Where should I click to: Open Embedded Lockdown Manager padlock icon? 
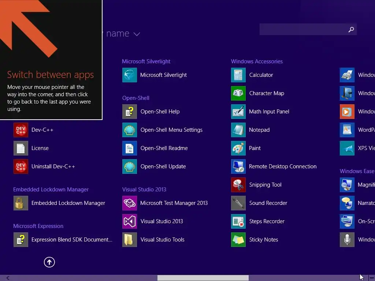[x=21, y=203]
